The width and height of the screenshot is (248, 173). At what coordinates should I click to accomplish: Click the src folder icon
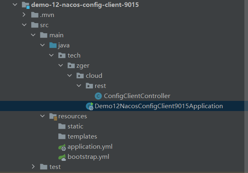pyautogui.click(x=35, y=25)
